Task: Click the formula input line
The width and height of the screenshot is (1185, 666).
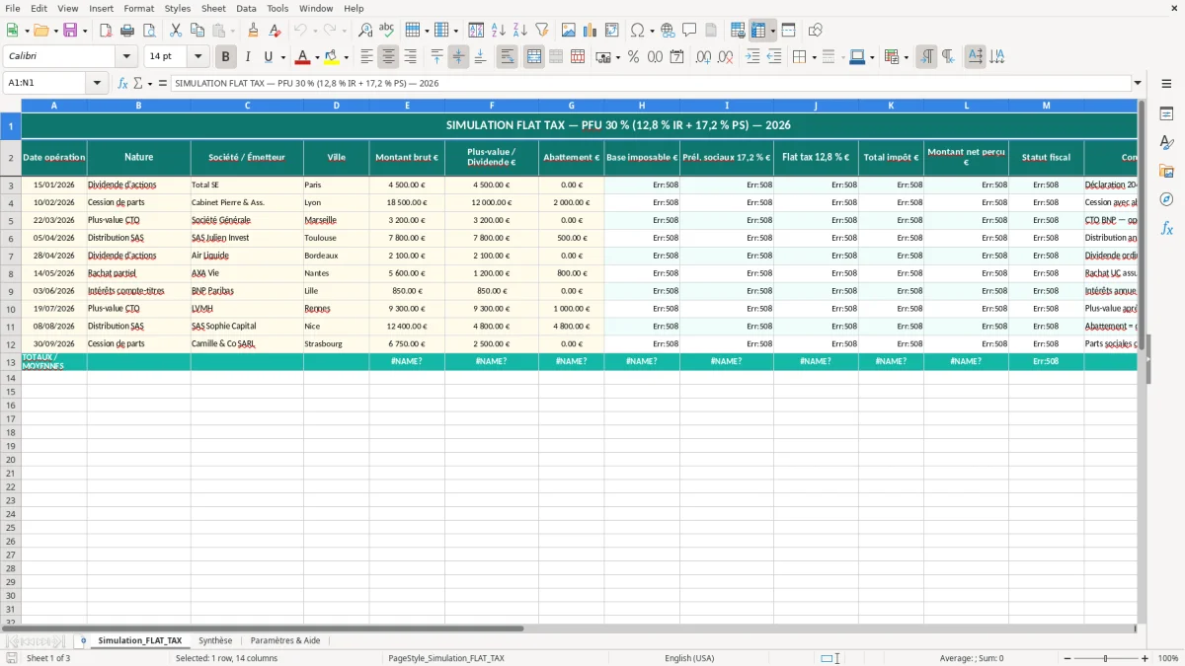Action: [x=650, y=84]
